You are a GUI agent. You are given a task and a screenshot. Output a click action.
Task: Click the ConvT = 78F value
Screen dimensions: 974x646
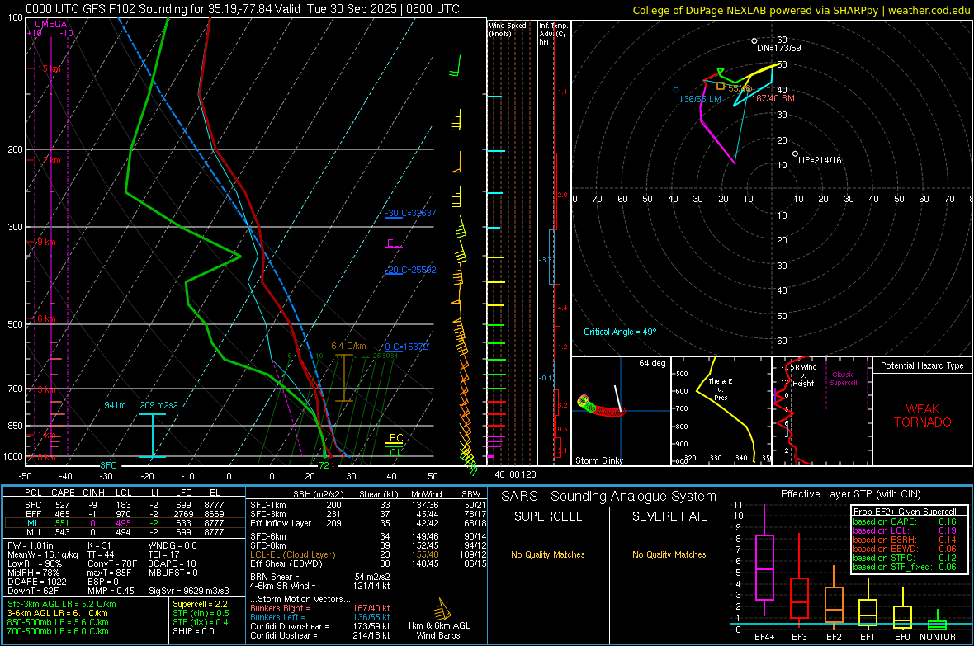(112, 563)
